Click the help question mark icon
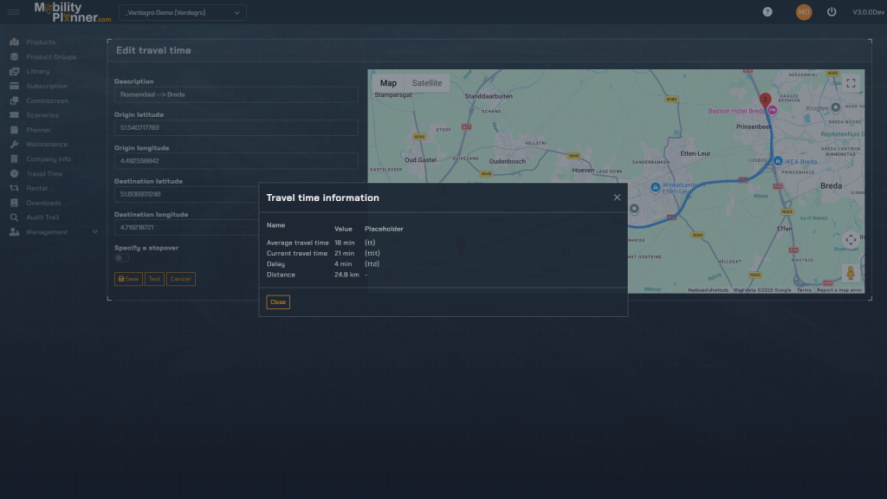The height and width of the screenshot is (499, 887). coord(767,12)
